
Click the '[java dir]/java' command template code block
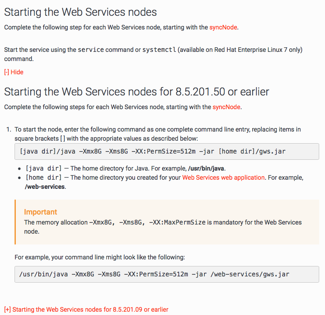153,151
